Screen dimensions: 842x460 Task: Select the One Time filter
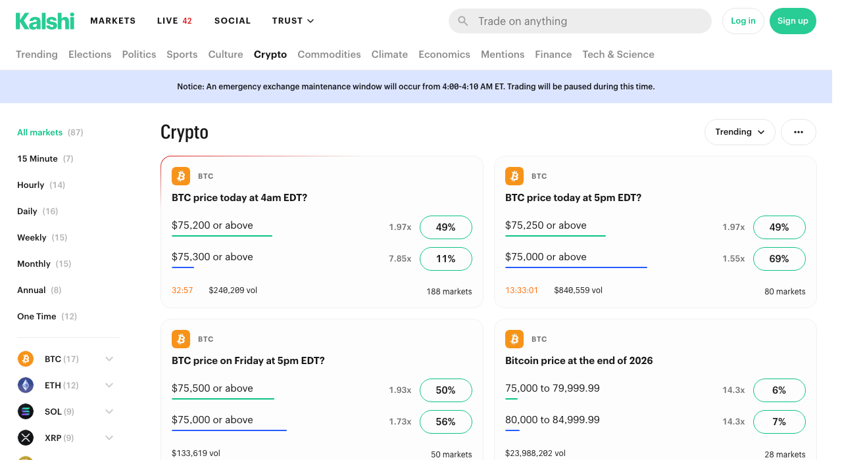tap(47, 316)
